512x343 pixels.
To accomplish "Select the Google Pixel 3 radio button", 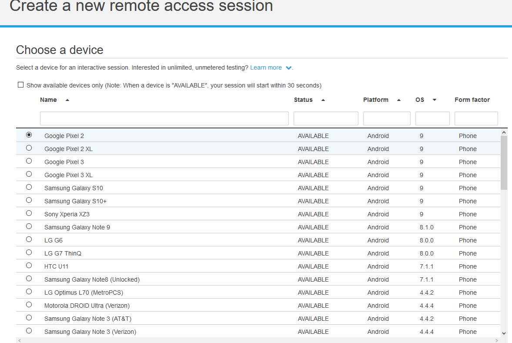I will (x=29, y=161).
